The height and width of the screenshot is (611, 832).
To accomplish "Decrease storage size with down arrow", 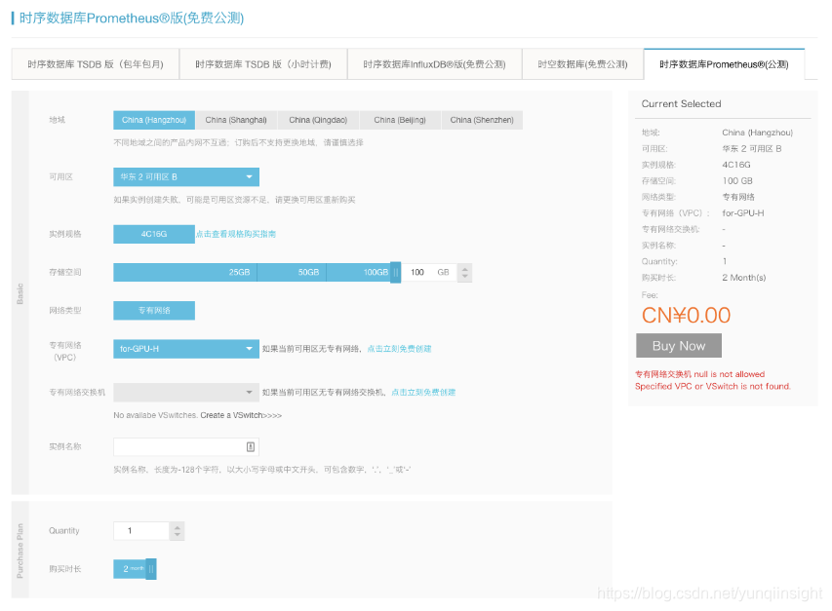I will tap(465, 277).
